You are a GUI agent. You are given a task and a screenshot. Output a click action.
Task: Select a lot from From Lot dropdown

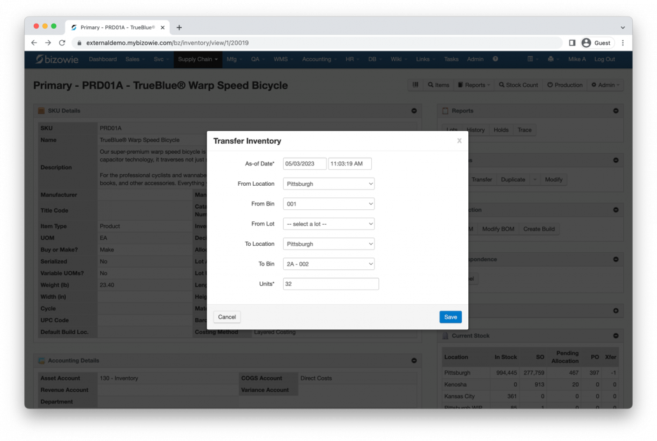click(x=328, y=224)
